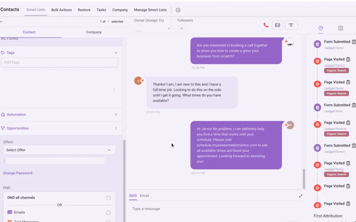
Task: Click the Opportunities funnel icon
Action: pos(3,128)
